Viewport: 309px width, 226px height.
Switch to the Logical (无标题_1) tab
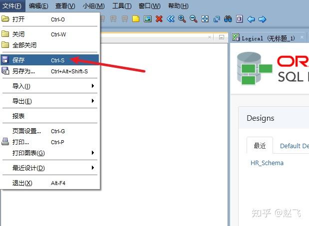tap(268, 38)
